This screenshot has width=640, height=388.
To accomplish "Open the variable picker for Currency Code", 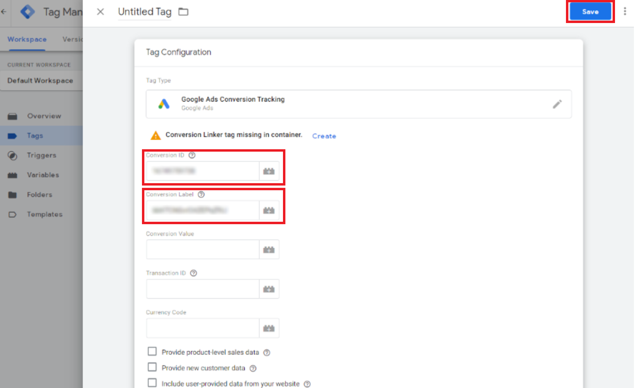I will (x=269, y=329).
